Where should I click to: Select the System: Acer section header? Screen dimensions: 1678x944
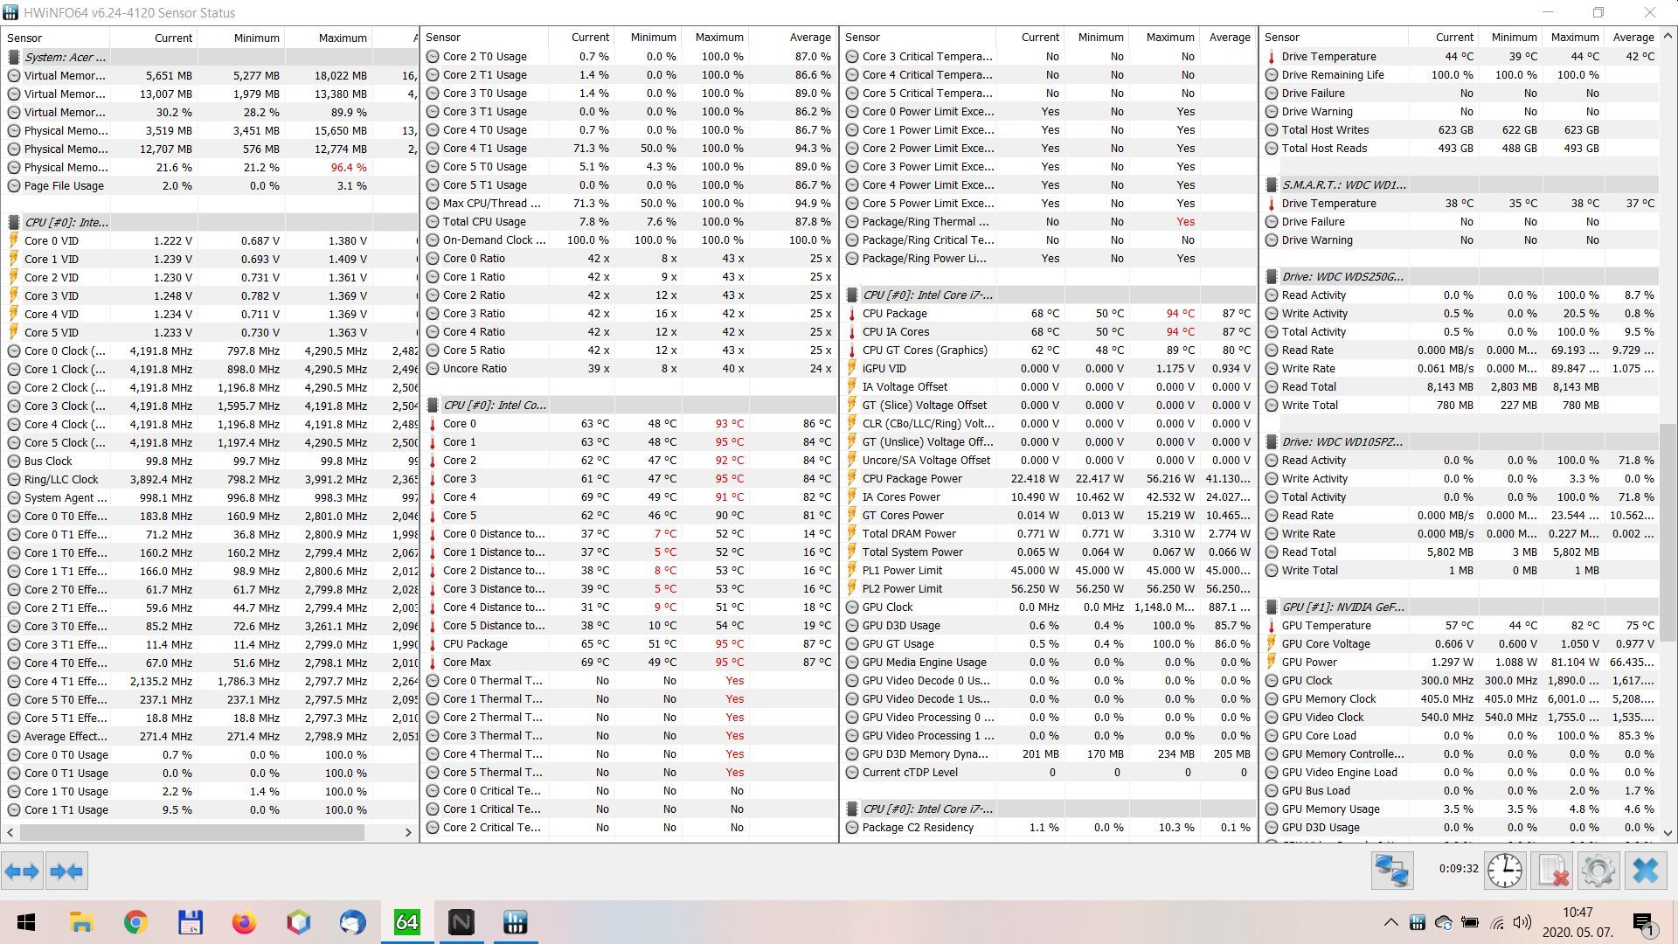point(210,57)
